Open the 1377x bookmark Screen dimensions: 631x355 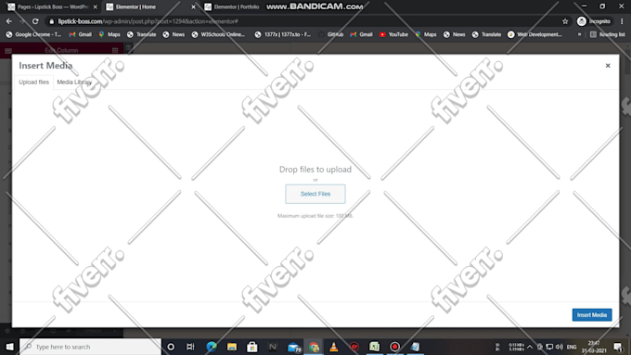(x=283, y=34)
